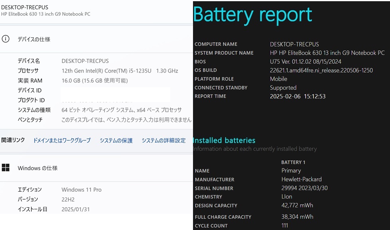
Task: Click the full charge capacity 38,304 mWh
Action: [297, 217]
